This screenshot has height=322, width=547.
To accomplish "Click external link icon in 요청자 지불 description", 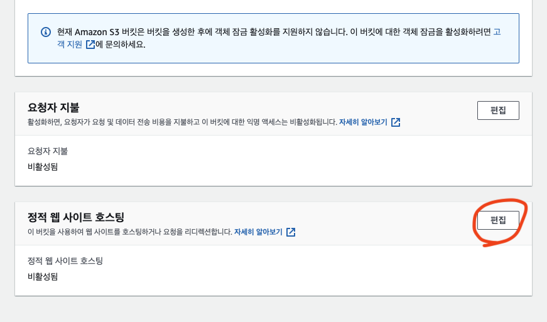I will click(x=396, y=122).
